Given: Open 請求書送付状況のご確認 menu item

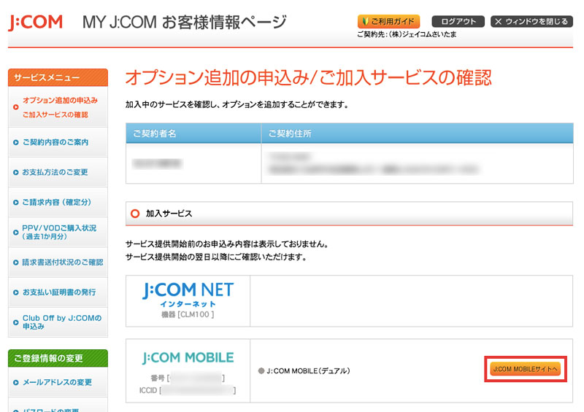Looking at the screenshot, I should point(58,263).
